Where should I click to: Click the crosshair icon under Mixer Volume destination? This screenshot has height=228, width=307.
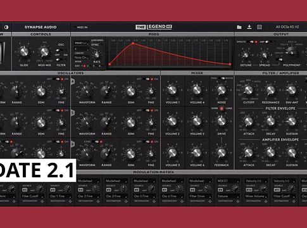(x=266, y=201)
